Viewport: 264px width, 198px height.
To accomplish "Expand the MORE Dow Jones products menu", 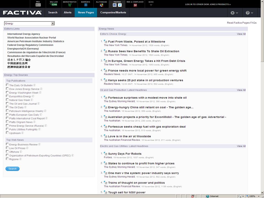I will 151,4.
